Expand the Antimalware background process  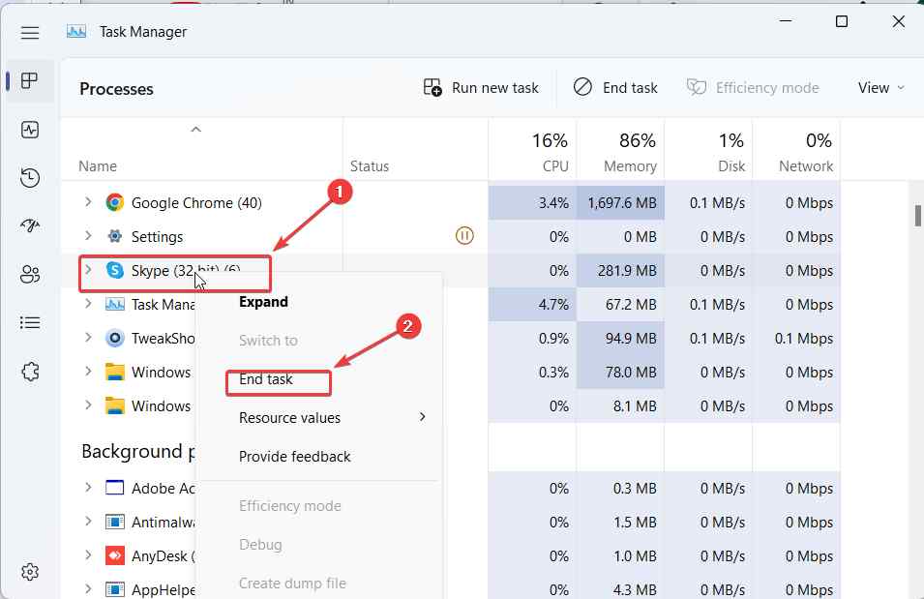88,522
